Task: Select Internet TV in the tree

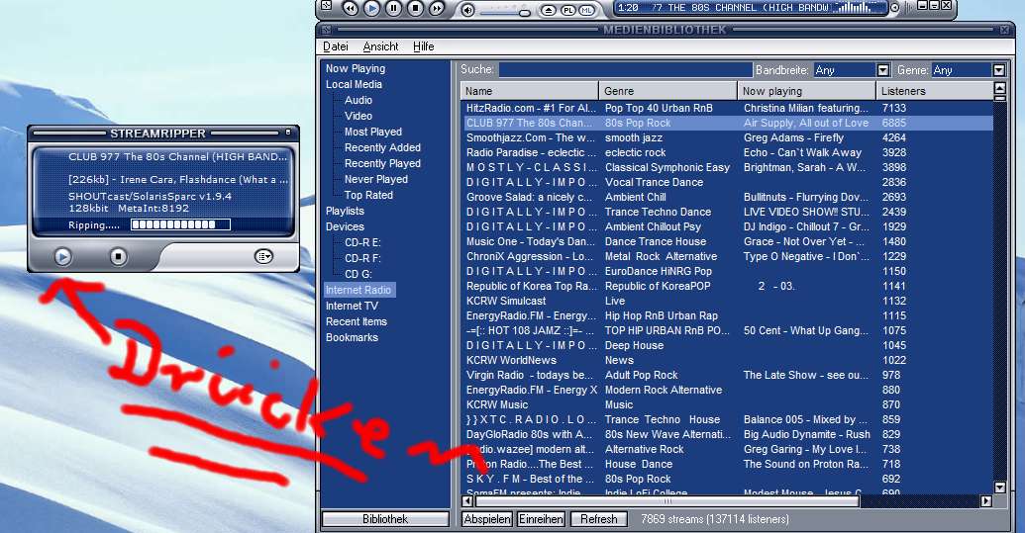Action: click(x=352, y=306)
